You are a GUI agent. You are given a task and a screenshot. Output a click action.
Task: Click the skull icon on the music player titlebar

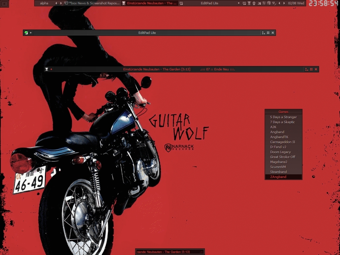click(x=47, y=69)
